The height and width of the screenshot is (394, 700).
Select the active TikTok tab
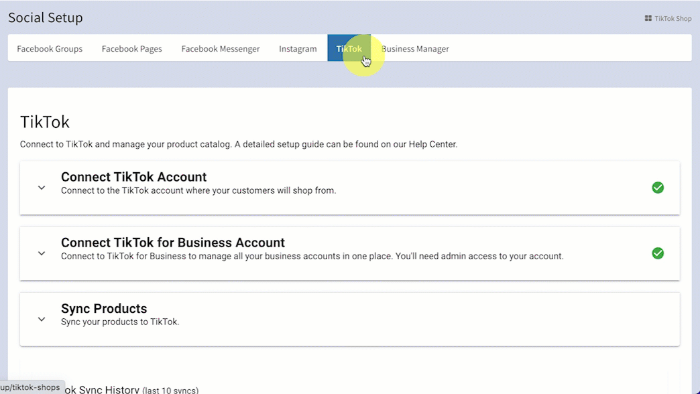point(349,49)
